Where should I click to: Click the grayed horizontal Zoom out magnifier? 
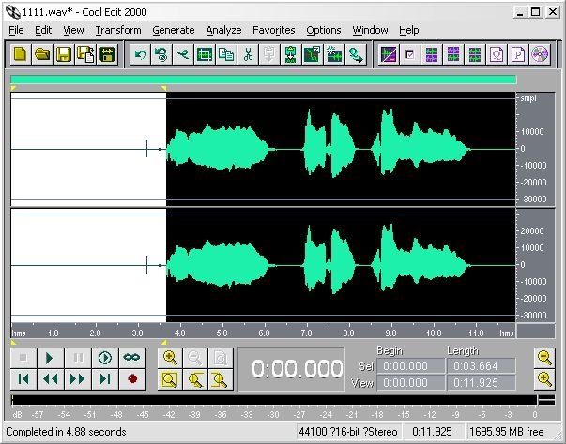pyautogui.click(x=195, y=358)
